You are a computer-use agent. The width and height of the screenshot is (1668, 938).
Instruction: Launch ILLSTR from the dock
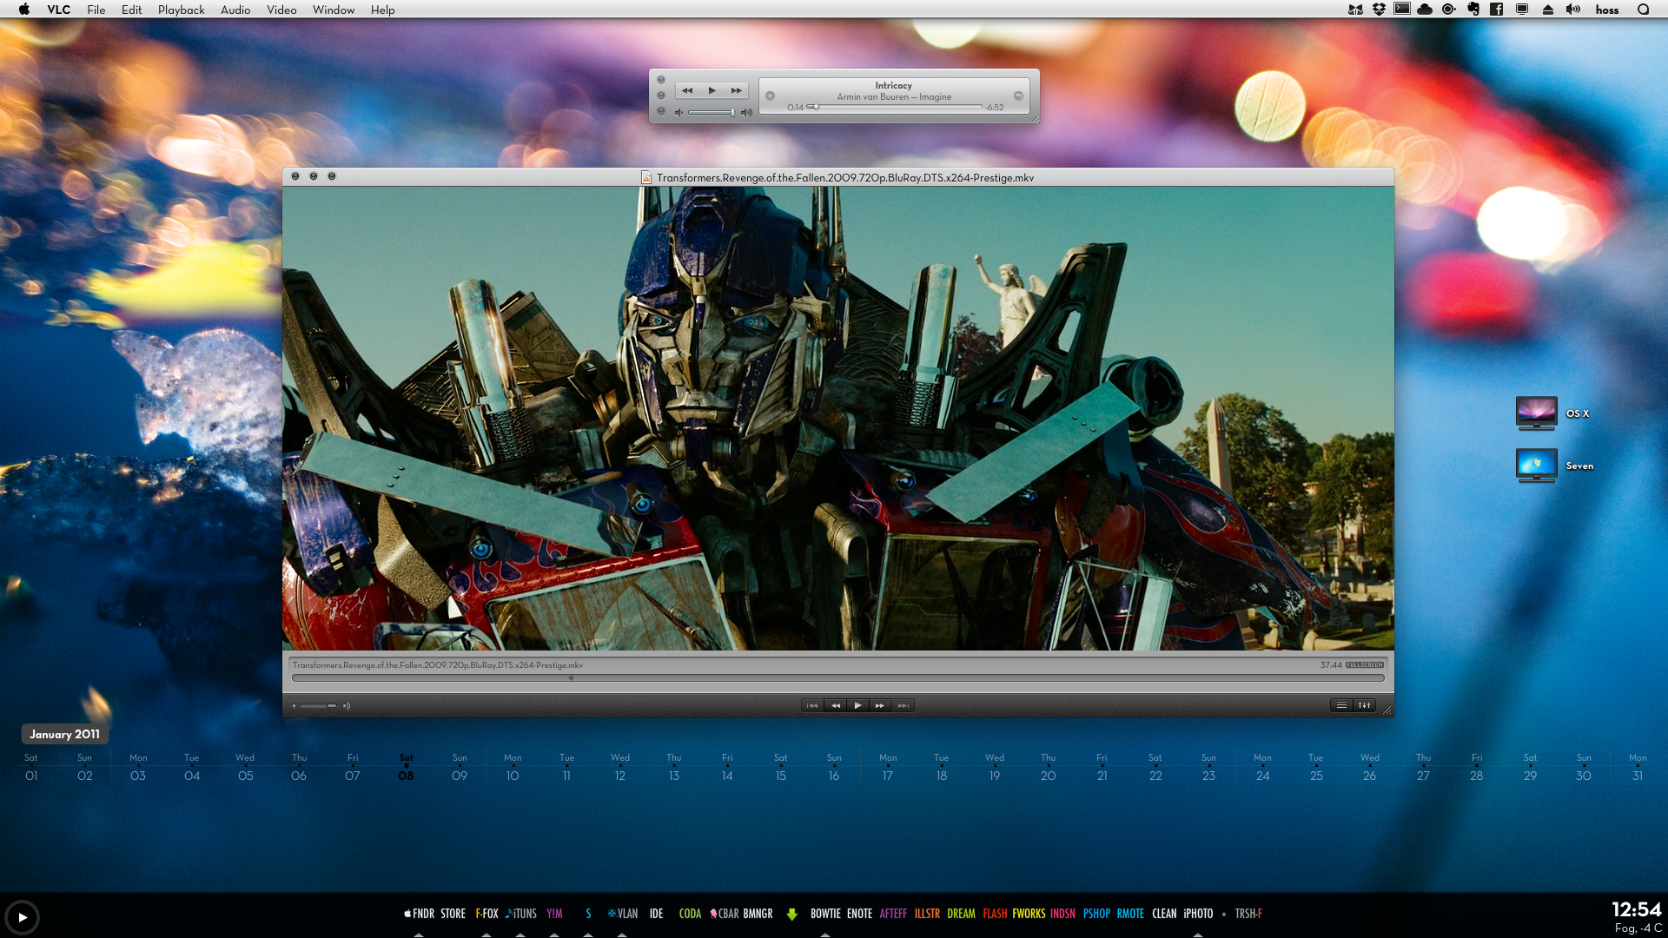(x=927, y=914)
